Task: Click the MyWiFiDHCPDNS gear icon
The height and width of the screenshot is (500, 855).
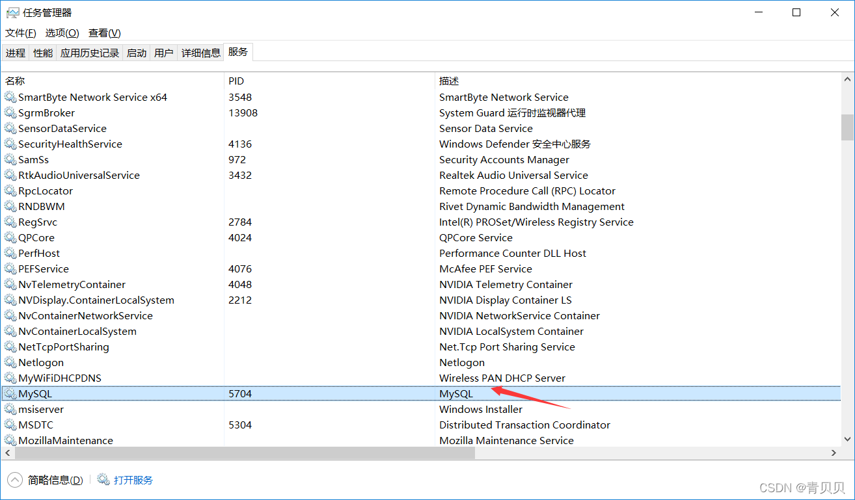Action: [x=10, y=378]
